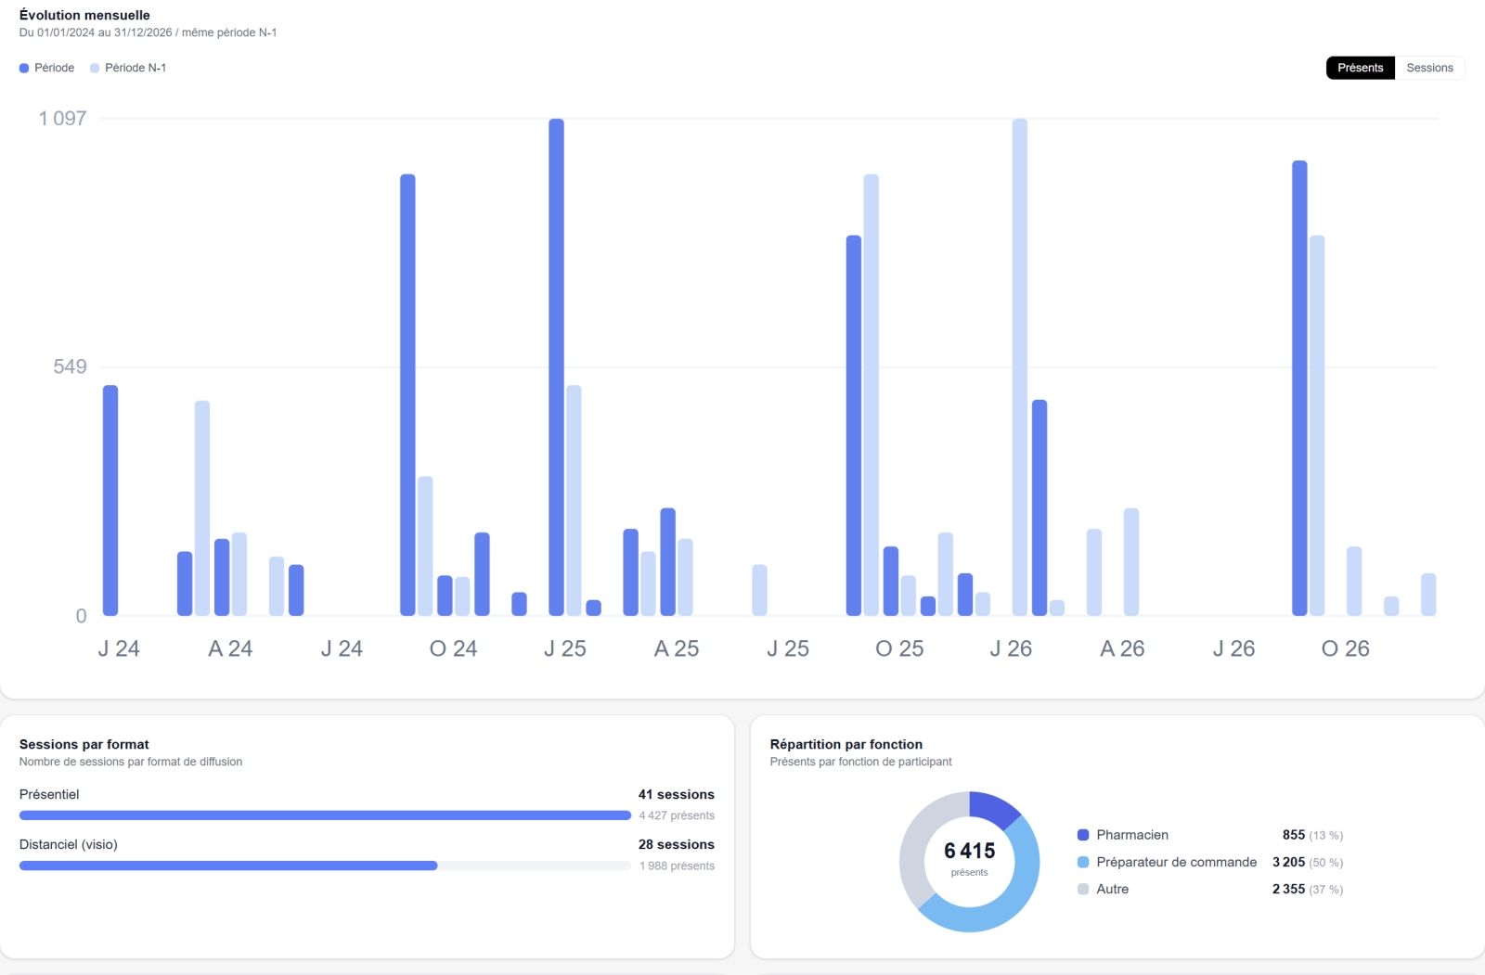This screenshot has width=1485, height=975.
Task: Click the "A 25" axis label
Action: click(x=677, y=648)
